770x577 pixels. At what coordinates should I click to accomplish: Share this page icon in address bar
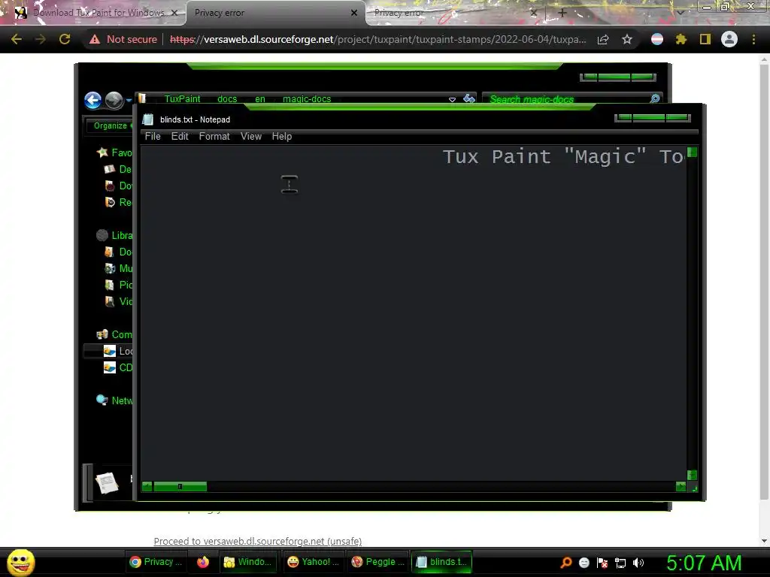click(x=603, y=39)
